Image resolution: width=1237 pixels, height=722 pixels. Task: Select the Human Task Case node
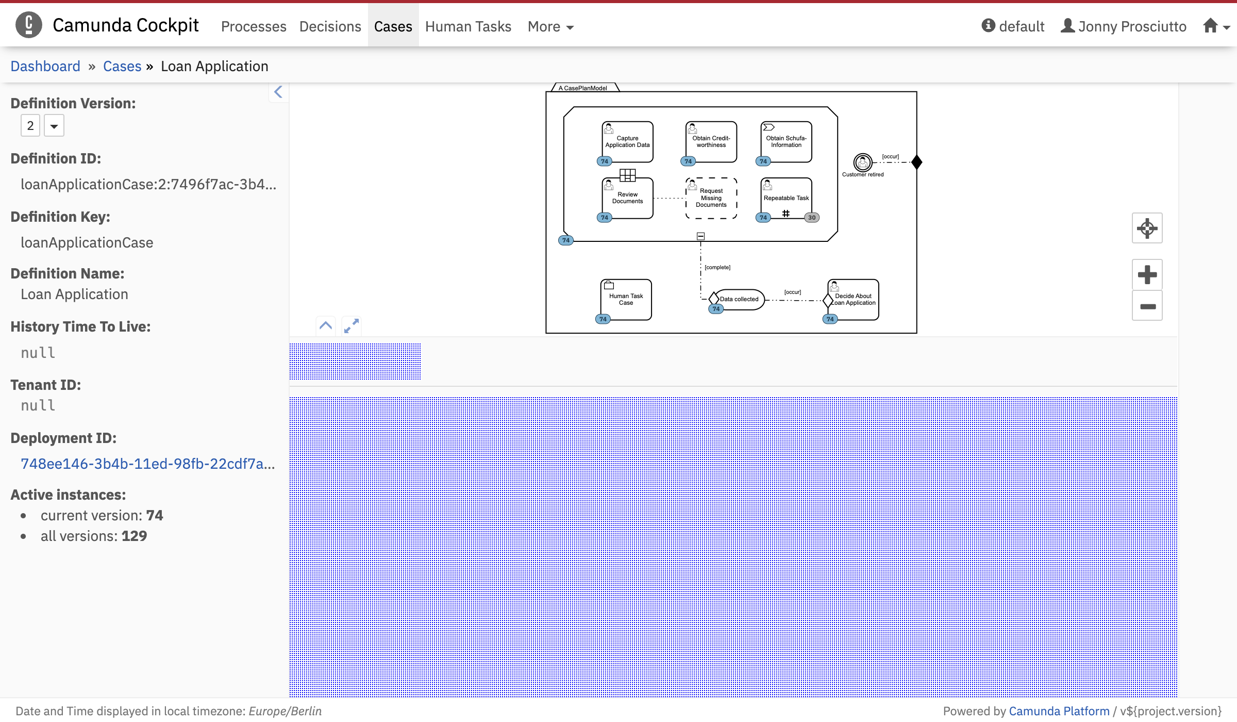coord(626,300)
